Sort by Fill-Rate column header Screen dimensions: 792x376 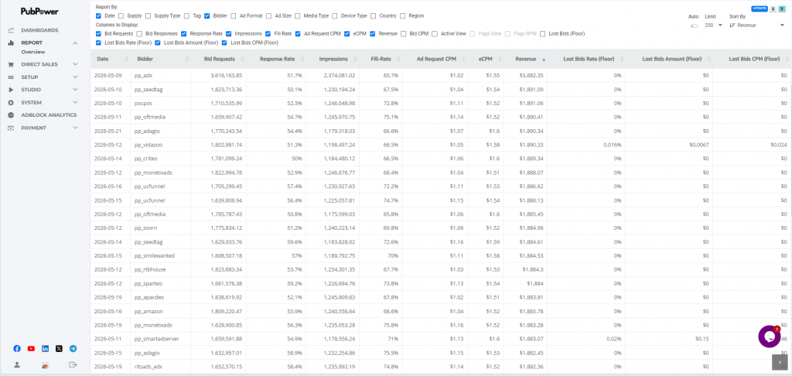(381, 59)
